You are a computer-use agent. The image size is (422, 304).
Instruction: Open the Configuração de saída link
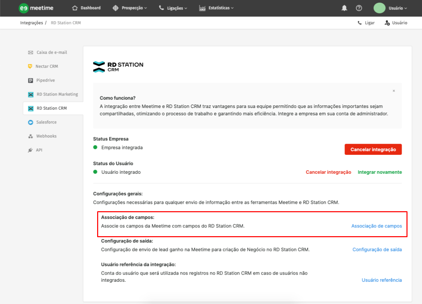[377, 250]
